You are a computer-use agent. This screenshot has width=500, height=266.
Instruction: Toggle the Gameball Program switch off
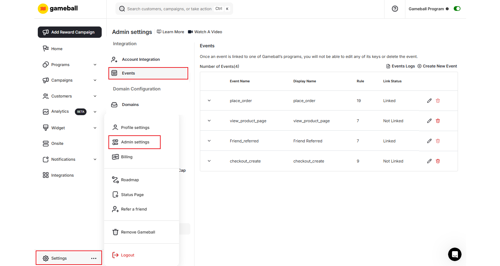pyautogui.click(x=457, y=8)
